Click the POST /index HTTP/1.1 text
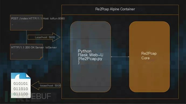The width and height of the screenshot is (186, 104). coord(26,18)
